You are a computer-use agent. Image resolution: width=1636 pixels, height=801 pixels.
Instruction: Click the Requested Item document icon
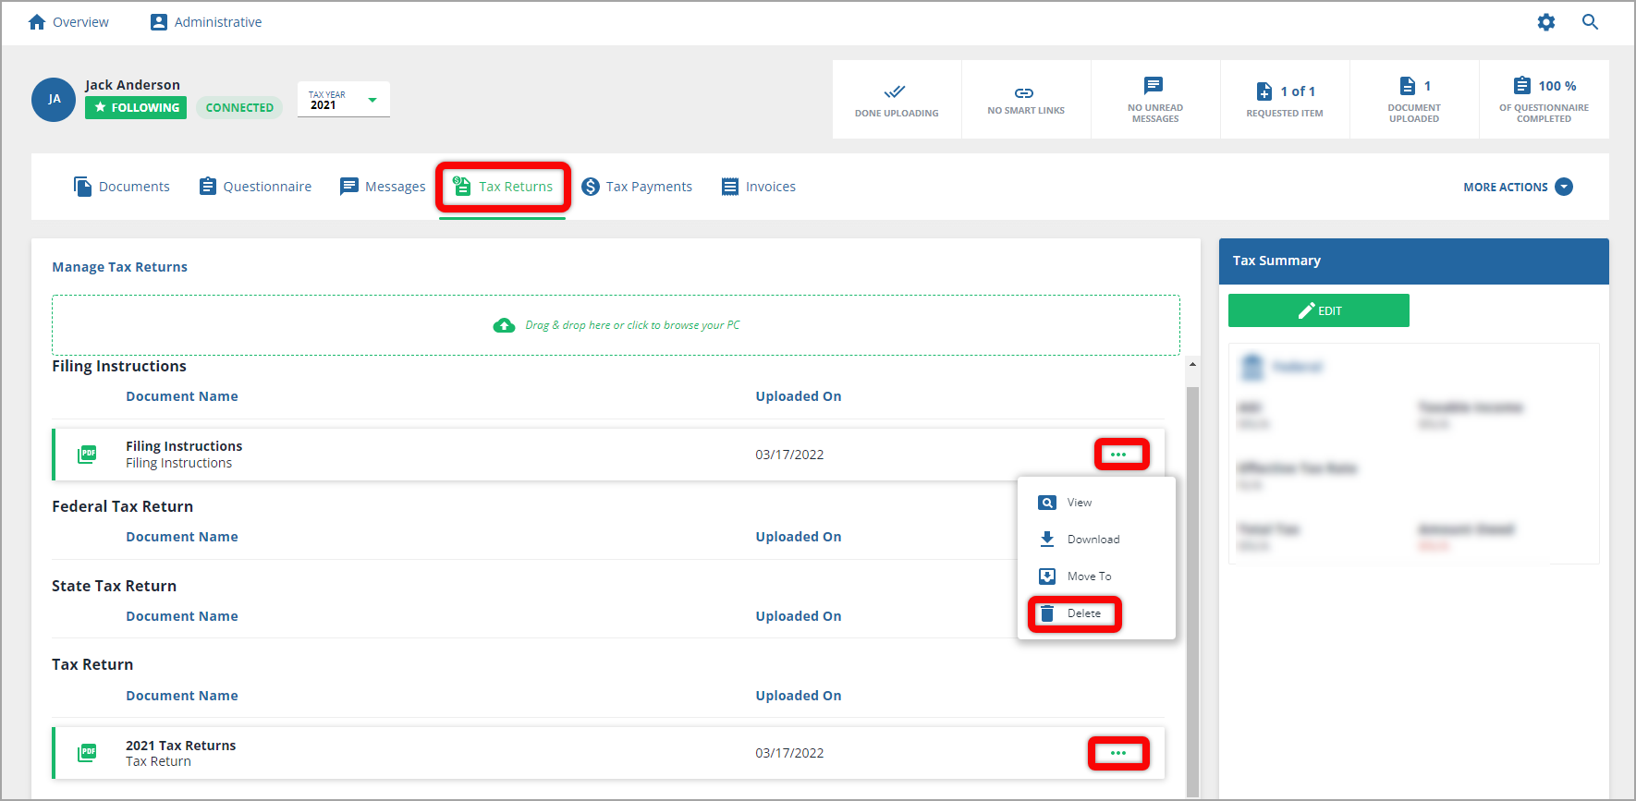pyautogui.click(x=1264, y=91)
